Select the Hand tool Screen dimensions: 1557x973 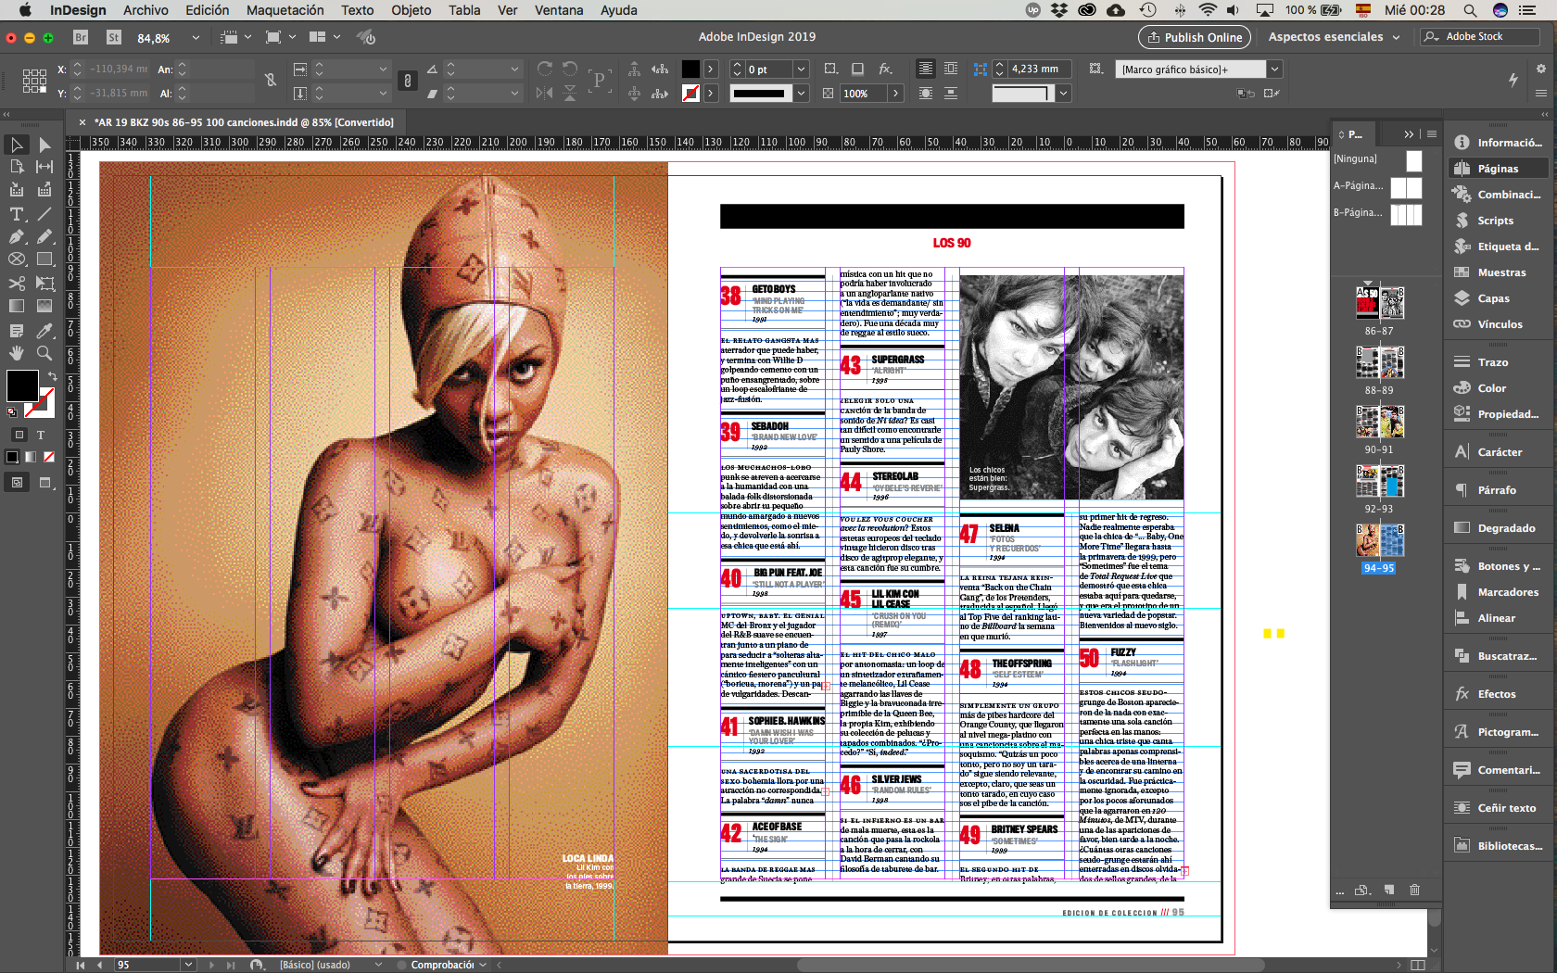(x=17, y=353)
